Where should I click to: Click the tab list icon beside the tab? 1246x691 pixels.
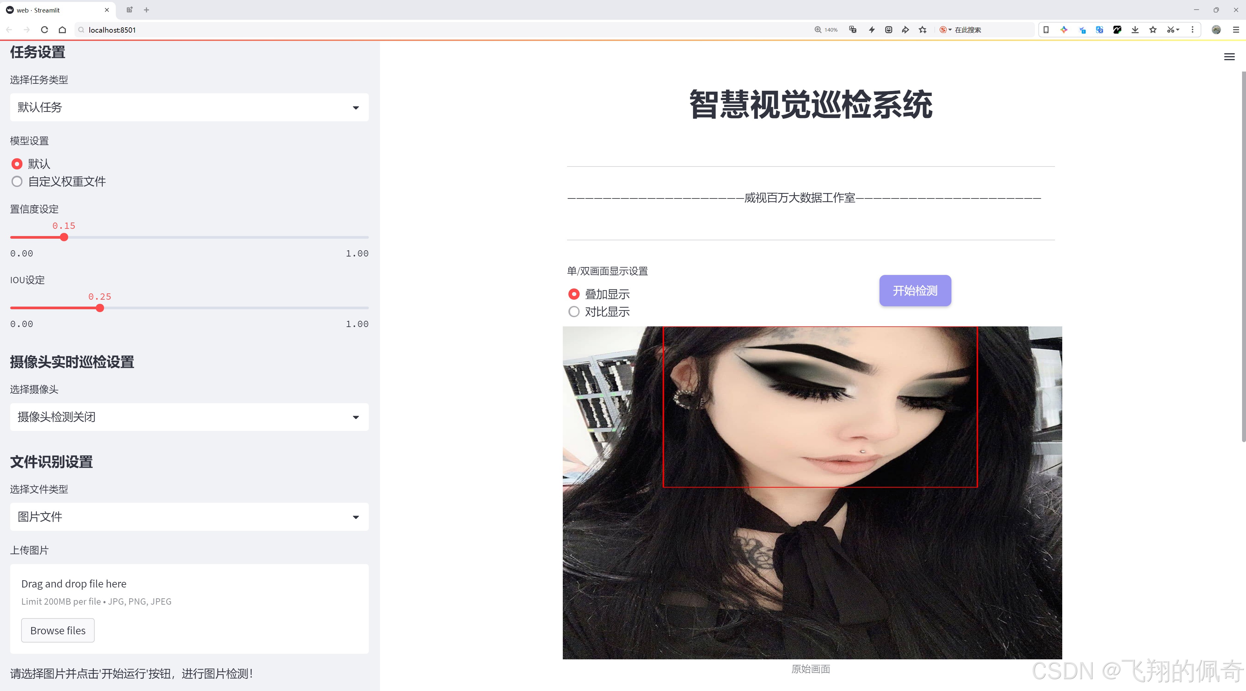(129, 10)
